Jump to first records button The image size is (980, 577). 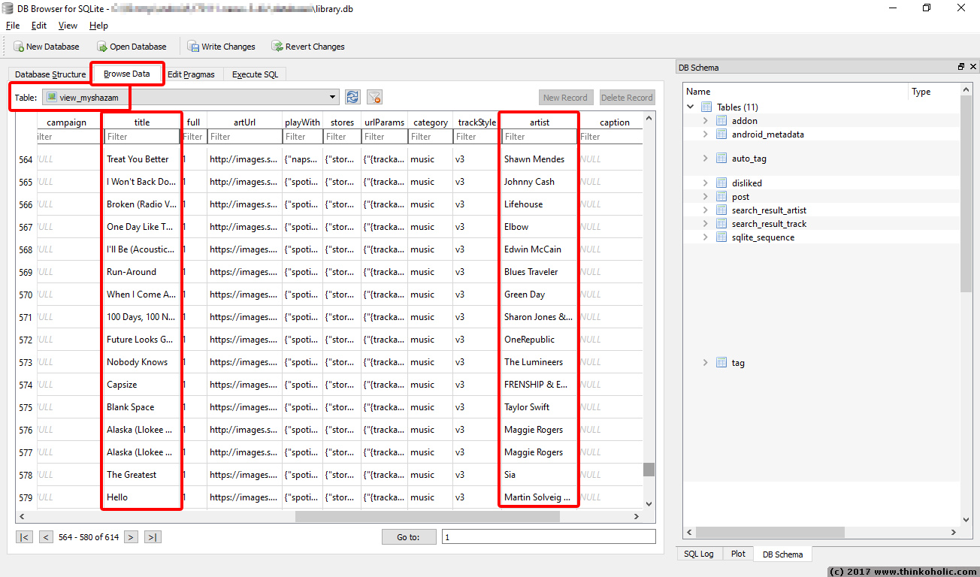point(25,537)
